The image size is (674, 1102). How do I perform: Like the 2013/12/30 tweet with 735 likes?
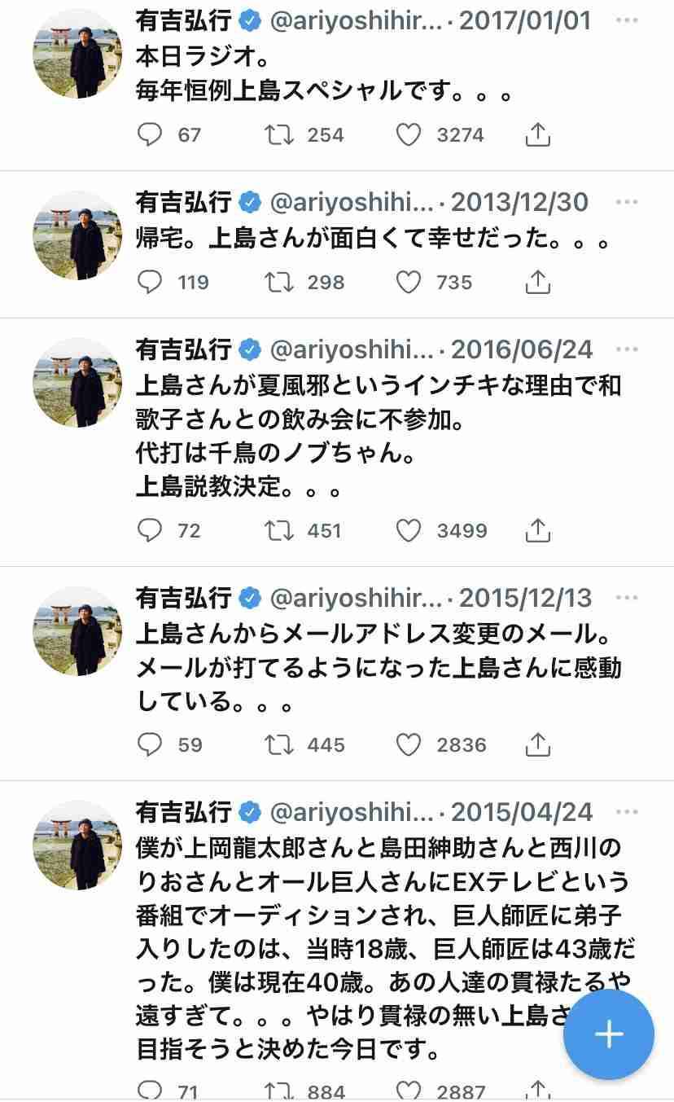pyautogui.click(x=409, y=282)
